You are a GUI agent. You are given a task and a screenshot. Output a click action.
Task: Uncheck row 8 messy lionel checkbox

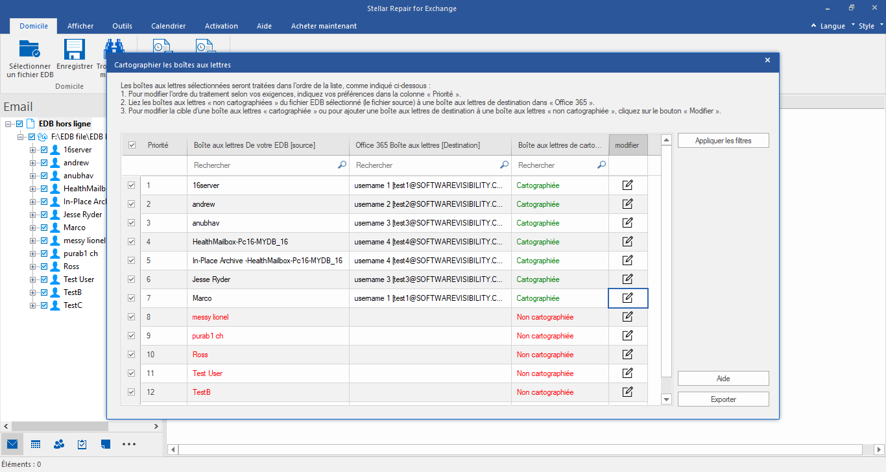pos(132,317)
